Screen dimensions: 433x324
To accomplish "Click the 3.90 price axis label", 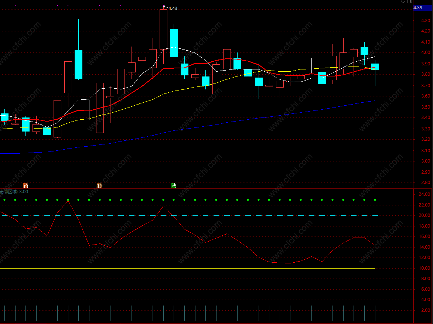I will (426, 64).
